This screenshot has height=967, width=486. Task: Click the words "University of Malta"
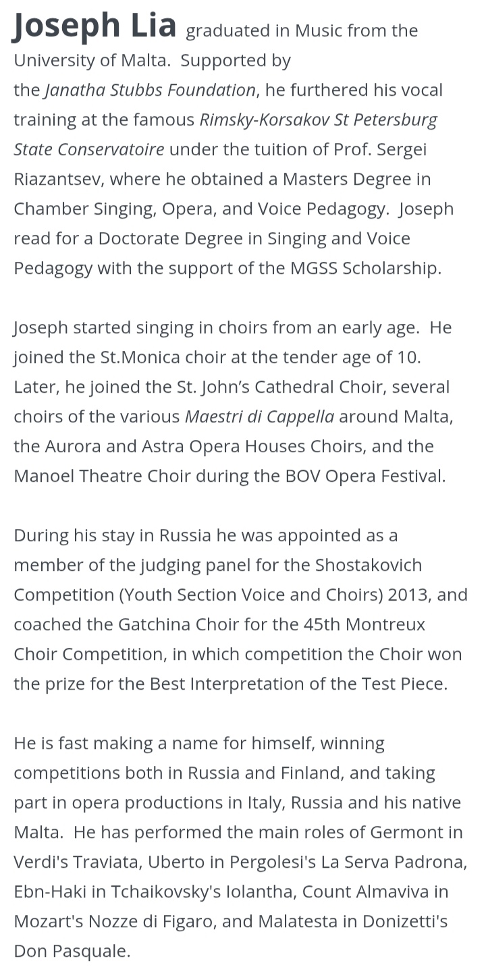tap(90, 60)
